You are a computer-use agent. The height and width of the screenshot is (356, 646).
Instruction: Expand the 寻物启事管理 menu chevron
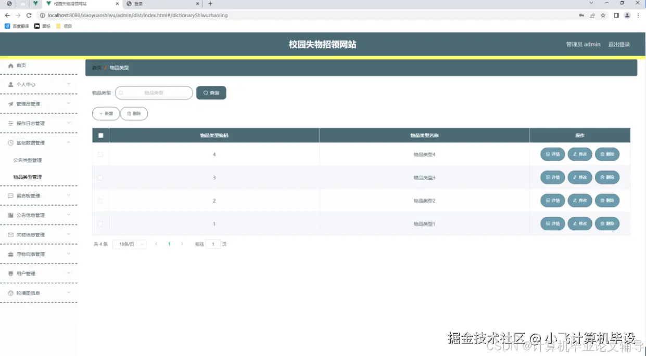tap(69, 254)
